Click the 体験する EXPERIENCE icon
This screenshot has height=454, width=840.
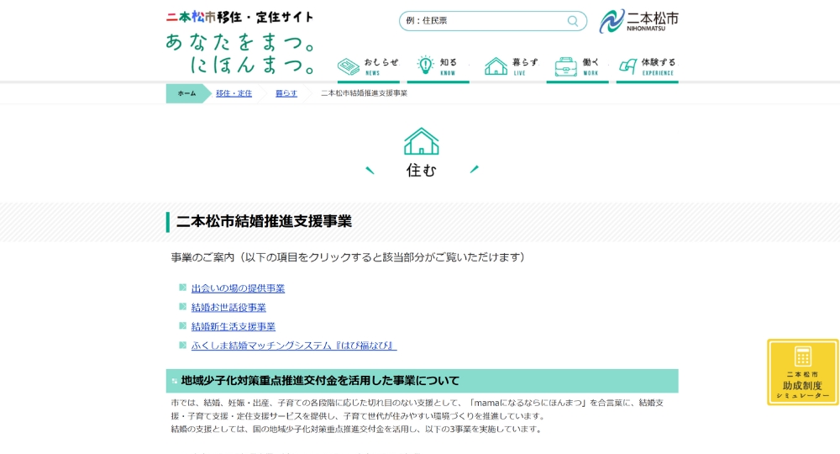628,66
